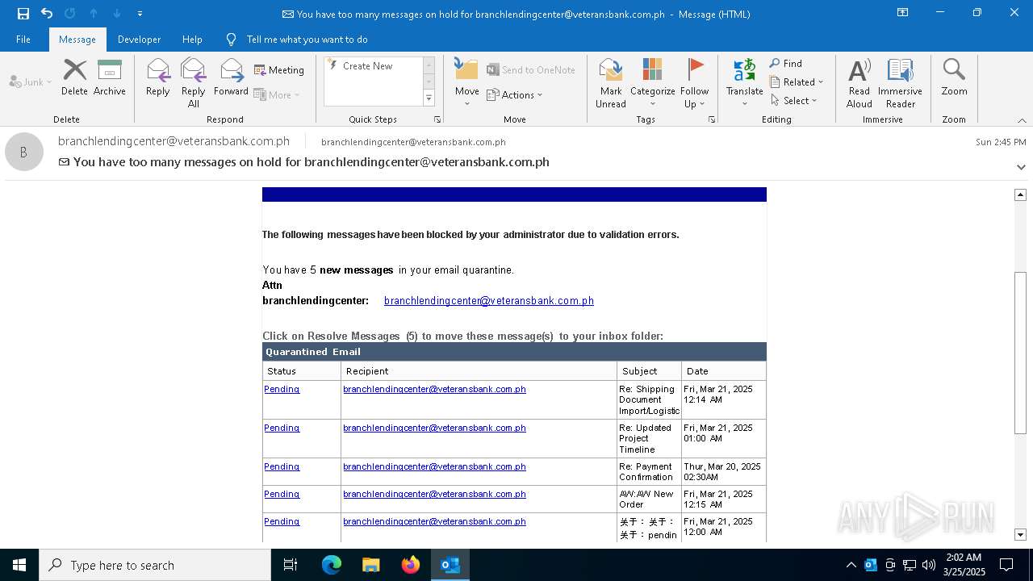Start Read Aloud
Image resolution: width=1033 pixels, height=581 pixels.
859,82
